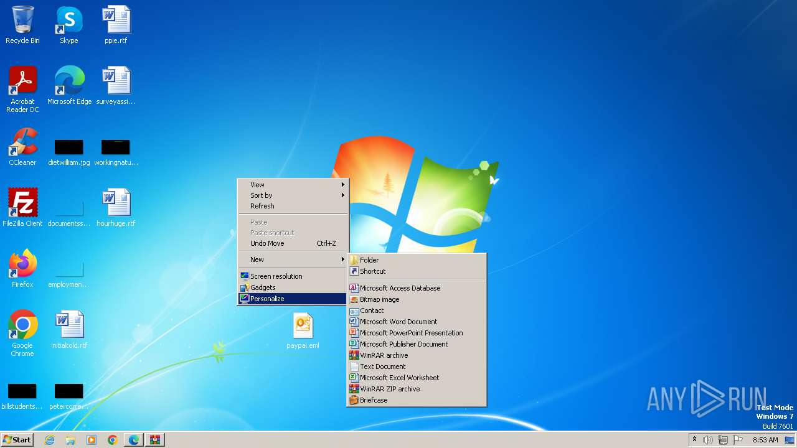Select the initialtold.rtf document icon

[x=69, y=330]
